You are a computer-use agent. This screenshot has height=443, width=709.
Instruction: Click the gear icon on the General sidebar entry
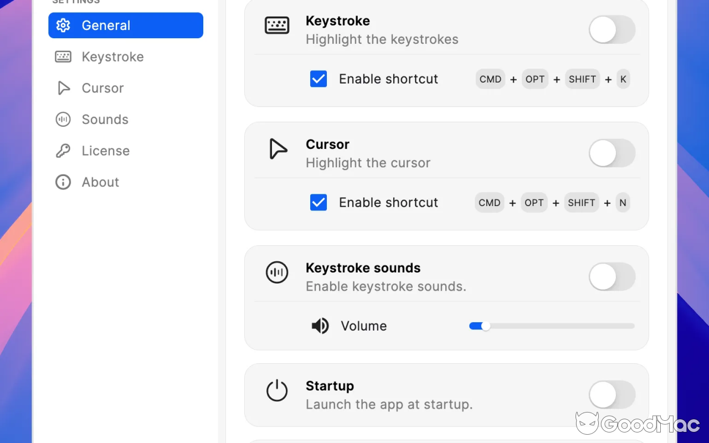click(x=63, y=25)
